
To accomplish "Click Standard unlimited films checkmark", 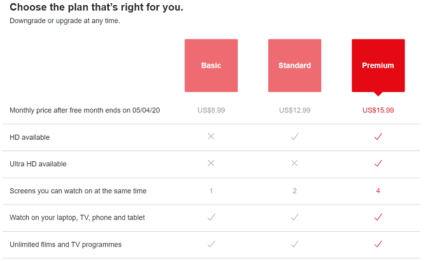I will click(x=294, y=244).
